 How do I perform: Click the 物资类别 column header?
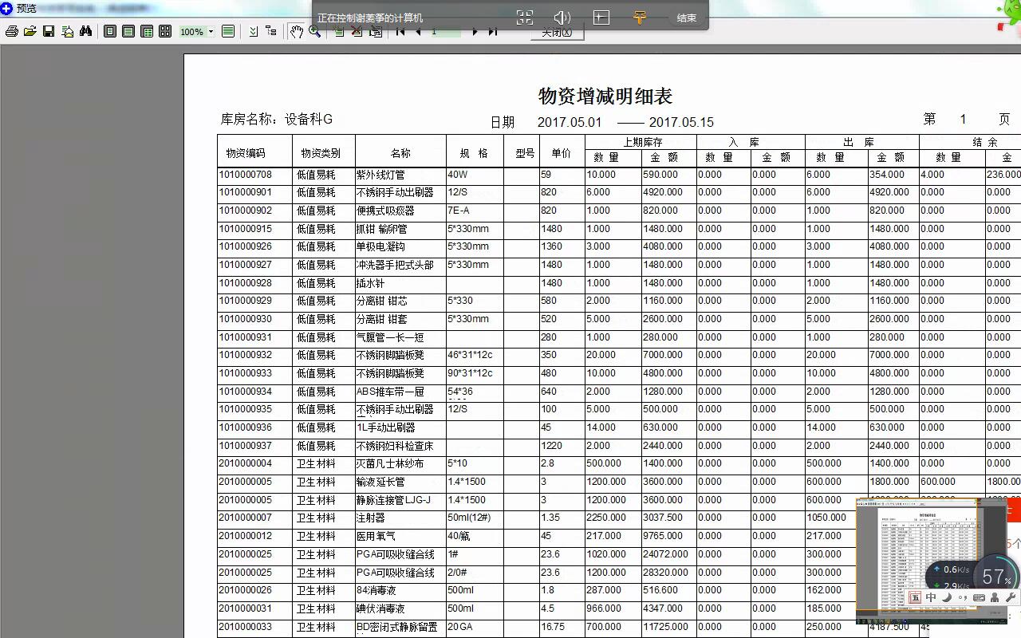[x=321, y=153]
